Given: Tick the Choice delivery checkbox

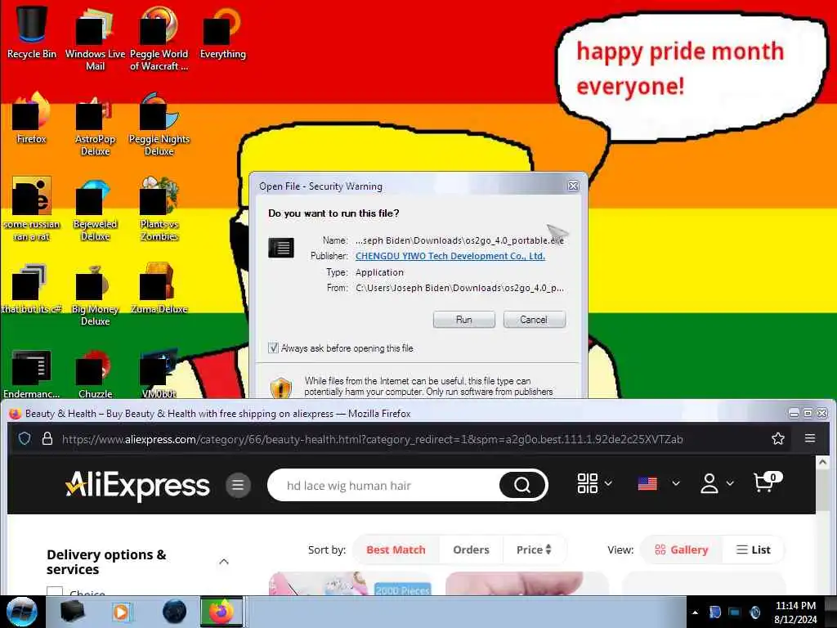Looking at the screenshot, I should point(55,592).
